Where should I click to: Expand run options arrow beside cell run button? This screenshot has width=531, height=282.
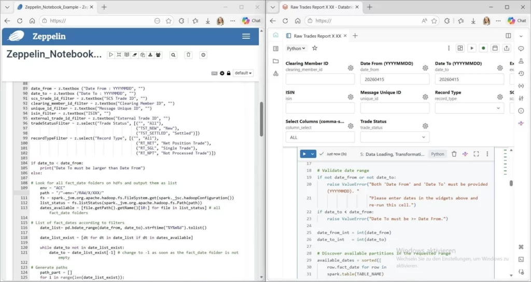coord(313,154)
